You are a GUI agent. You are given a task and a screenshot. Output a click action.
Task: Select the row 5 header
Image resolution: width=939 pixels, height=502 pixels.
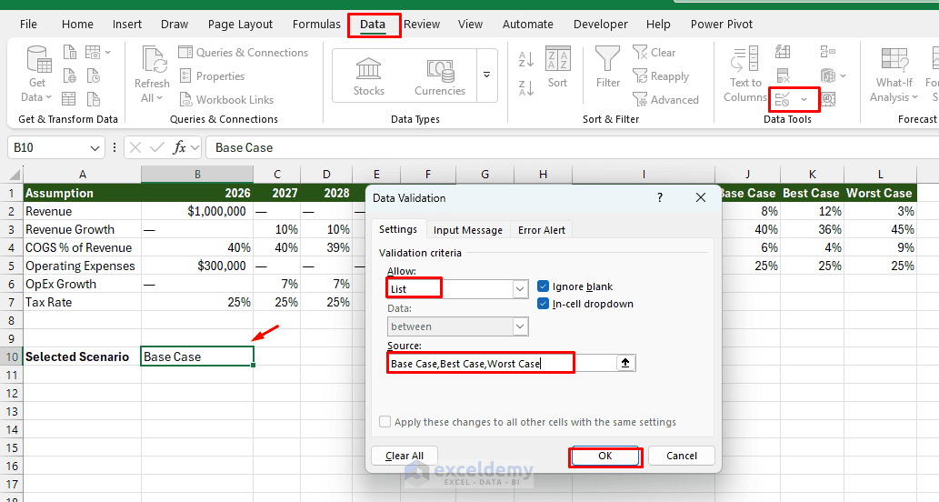click(12, 266)
